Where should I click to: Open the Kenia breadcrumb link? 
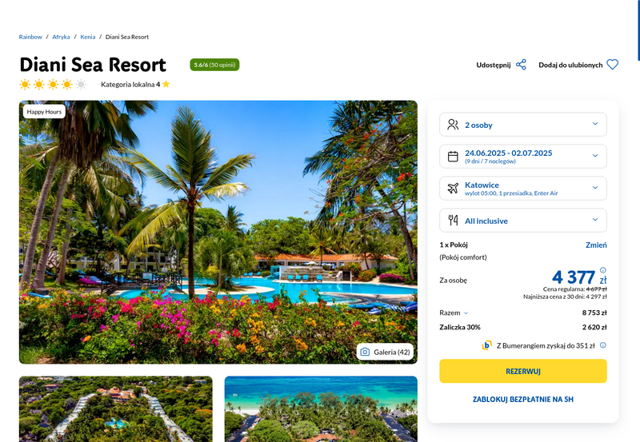tap(88, 37)
